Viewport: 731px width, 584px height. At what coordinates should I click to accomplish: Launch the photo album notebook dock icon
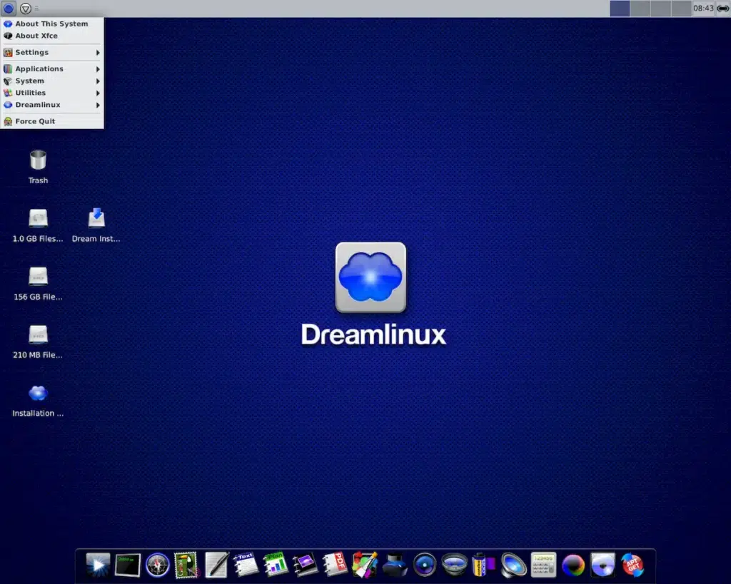pyautogui.click(x=306, y=565)
